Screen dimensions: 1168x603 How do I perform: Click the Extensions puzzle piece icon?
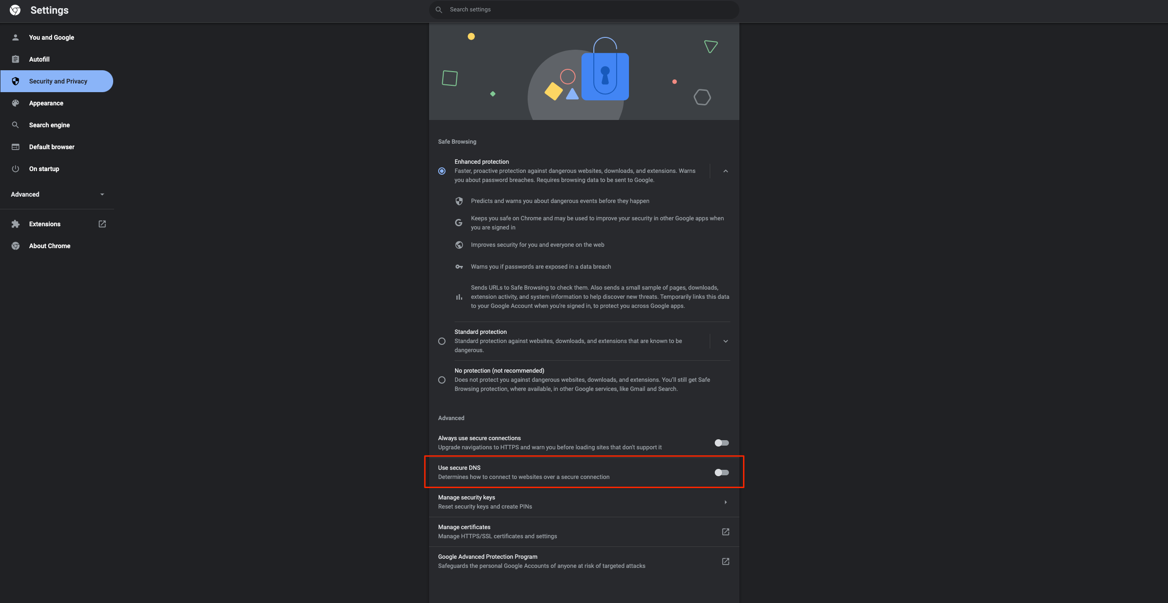[16, 224]
